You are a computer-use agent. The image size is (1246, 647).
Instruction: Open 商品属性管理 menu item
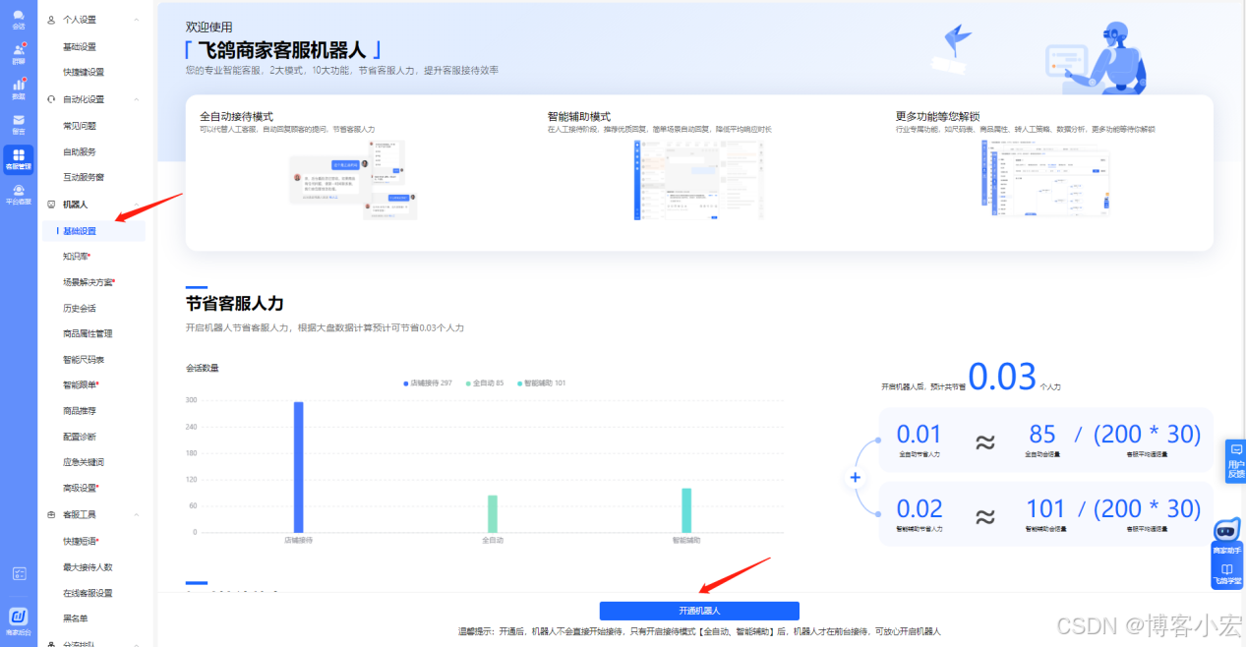click(x=88, y=333)
